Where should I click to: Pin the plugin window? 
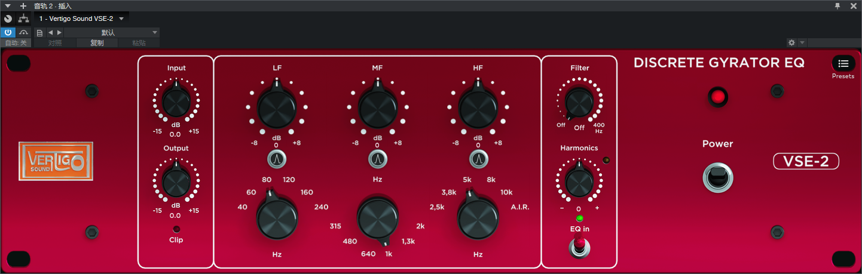(837, 6)
